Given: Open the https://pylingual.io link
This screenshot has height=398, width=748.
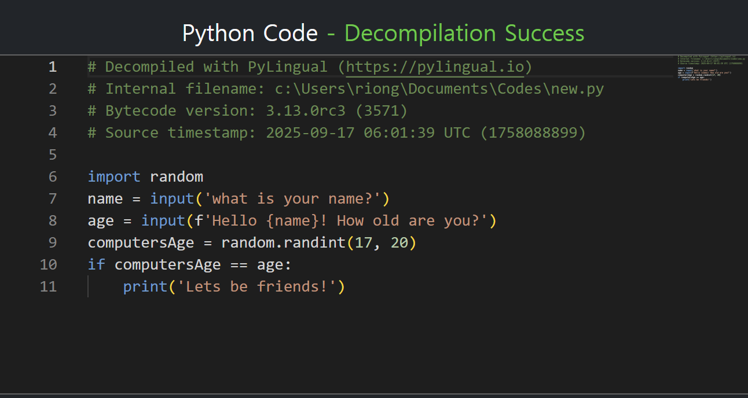Looking at the screenshot, I should point(434,67).
